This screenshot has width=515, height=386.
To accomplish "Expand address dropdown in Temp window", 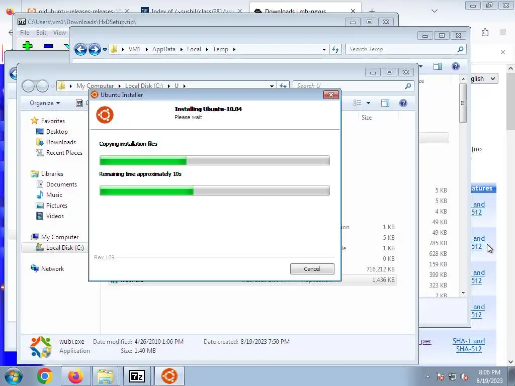I will tap(324, 50).
